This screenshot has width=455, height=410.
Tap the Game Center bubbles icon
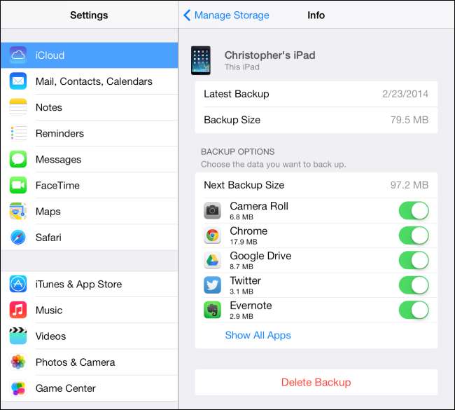tap(18, 388)
